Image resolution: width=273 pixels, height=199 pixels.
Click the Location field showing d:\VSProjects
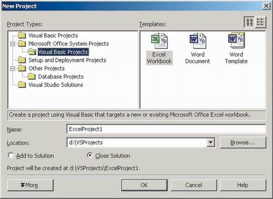[x=137, y=142]
